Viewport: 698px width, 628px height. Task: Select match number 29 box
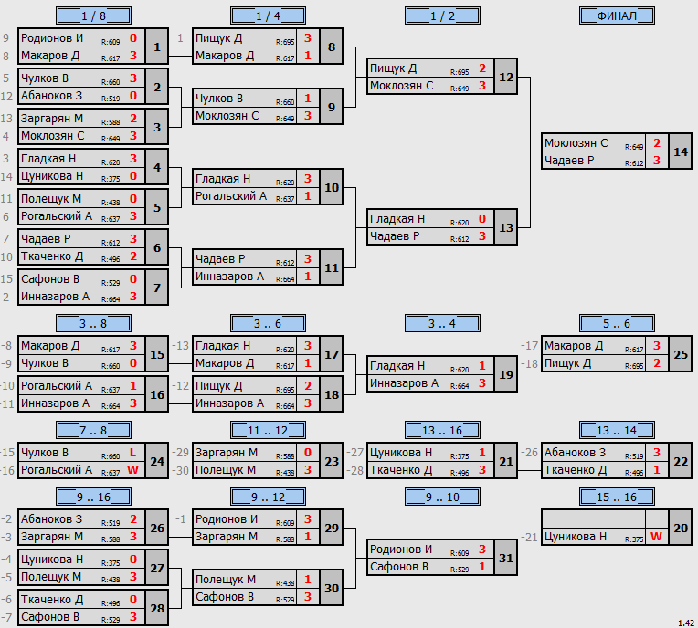pyautogui.click(x=332, y=528)
